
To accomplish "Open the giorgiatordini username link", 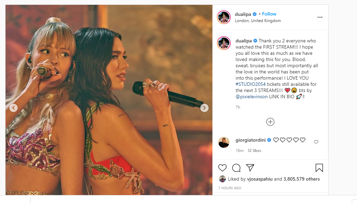I will tap(251, 140).
